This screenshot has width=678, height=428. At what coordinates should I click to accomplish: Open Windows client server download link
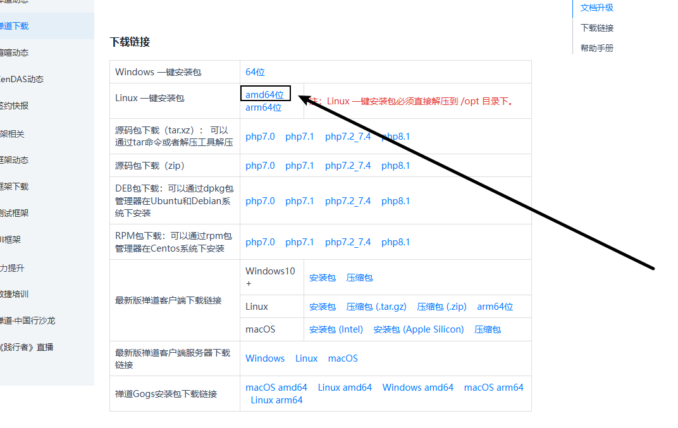coord(265,358)
